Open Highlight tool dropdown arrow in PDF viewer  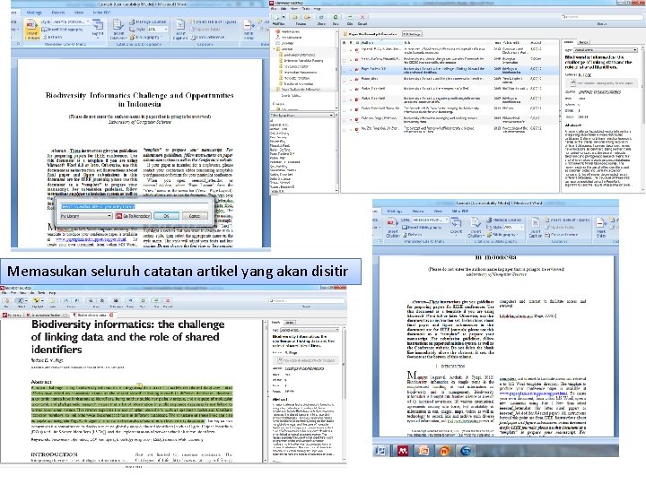pos(42,301)
